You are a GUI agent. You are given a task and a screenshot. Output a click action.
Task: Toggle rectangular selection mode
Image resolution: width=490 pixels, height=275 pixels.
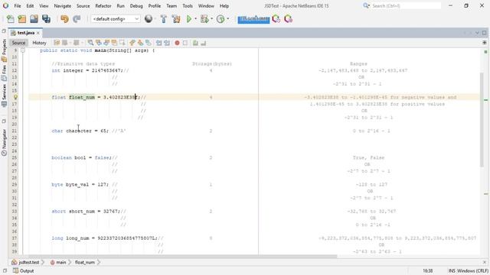(122, 43)
